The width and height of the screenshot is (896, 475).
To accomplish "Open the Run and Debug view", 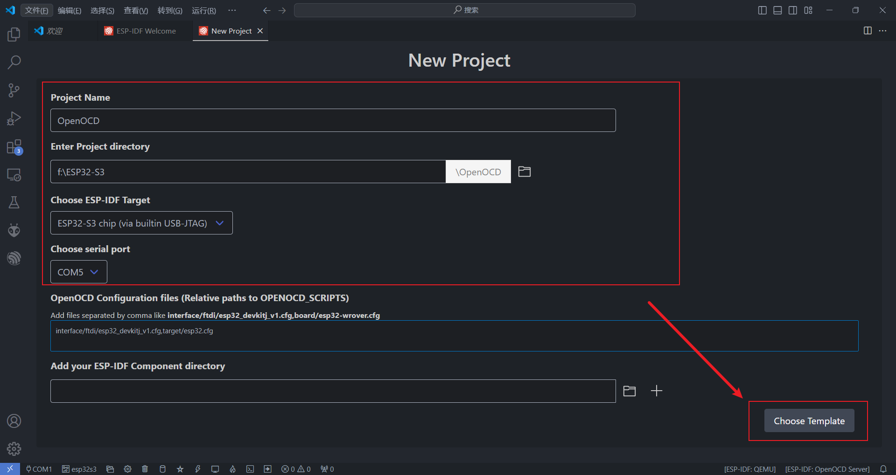I will [x=14, y=118].
